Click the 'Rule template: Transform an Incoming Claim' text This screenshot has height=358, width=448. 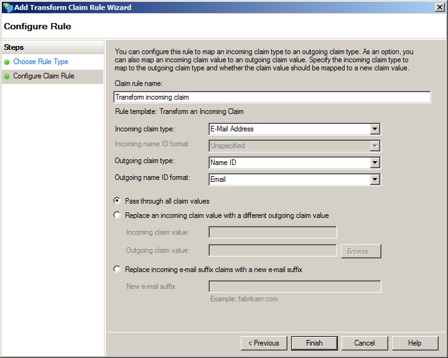tap(179, 111)
